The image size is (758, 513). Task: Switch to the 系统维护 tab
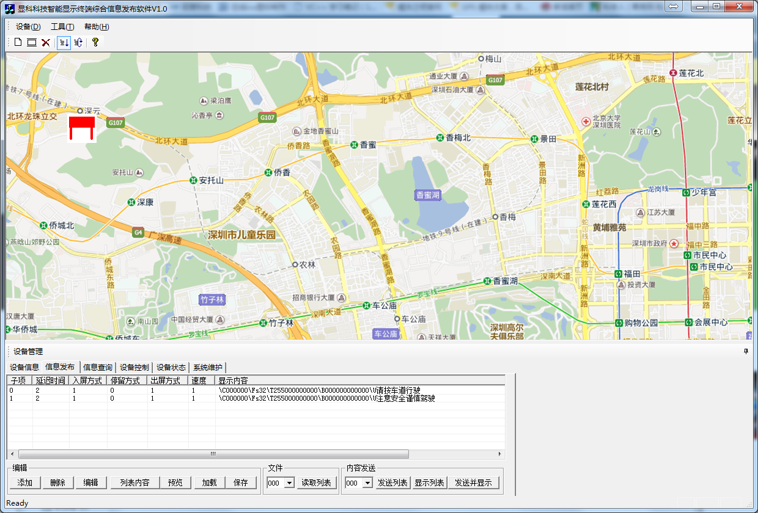(x=208, y=367)
